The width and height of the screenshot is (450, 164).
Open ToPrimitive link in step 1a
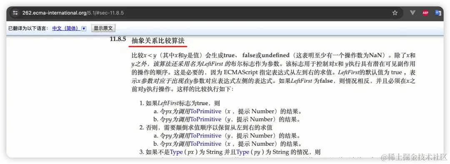pyautogui.click(x=206, y=111)
